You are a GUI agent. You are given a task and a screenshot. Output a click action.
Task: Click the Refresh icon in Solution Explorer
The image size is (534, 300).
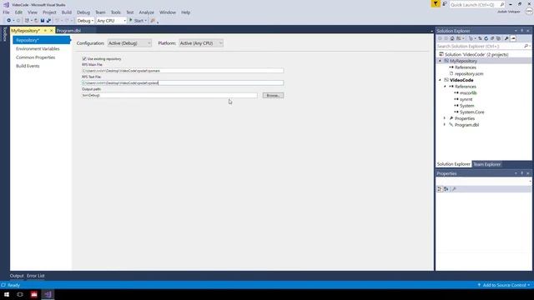tap(486, 38)
